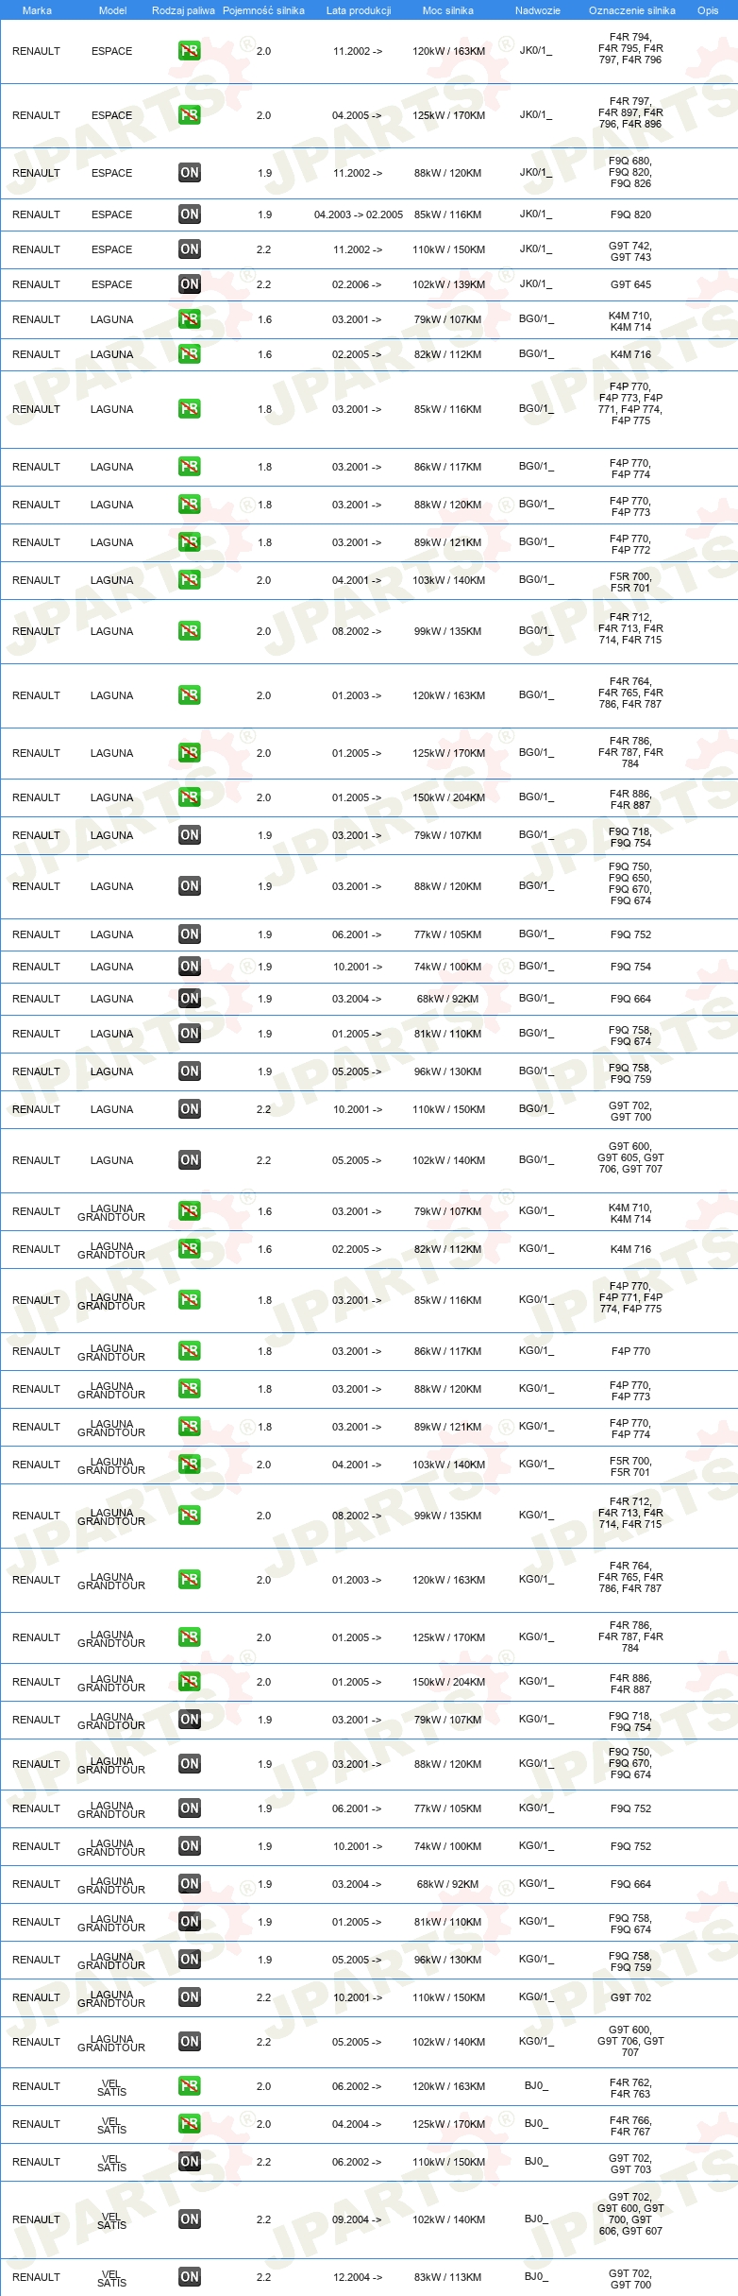Click ON icon in Laguna 77kW/105KM row
The width and height of the screenshot is (738, 2296).
coord(190,934)
